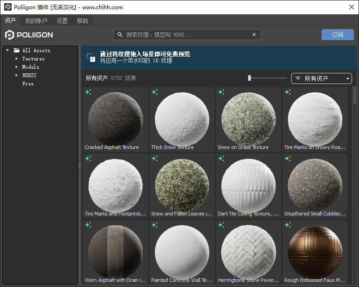Image resolution: width=359 pixels, height=287 pixels.
Task: Clear the search field with the X icon
Action: (x=254, y=35)
